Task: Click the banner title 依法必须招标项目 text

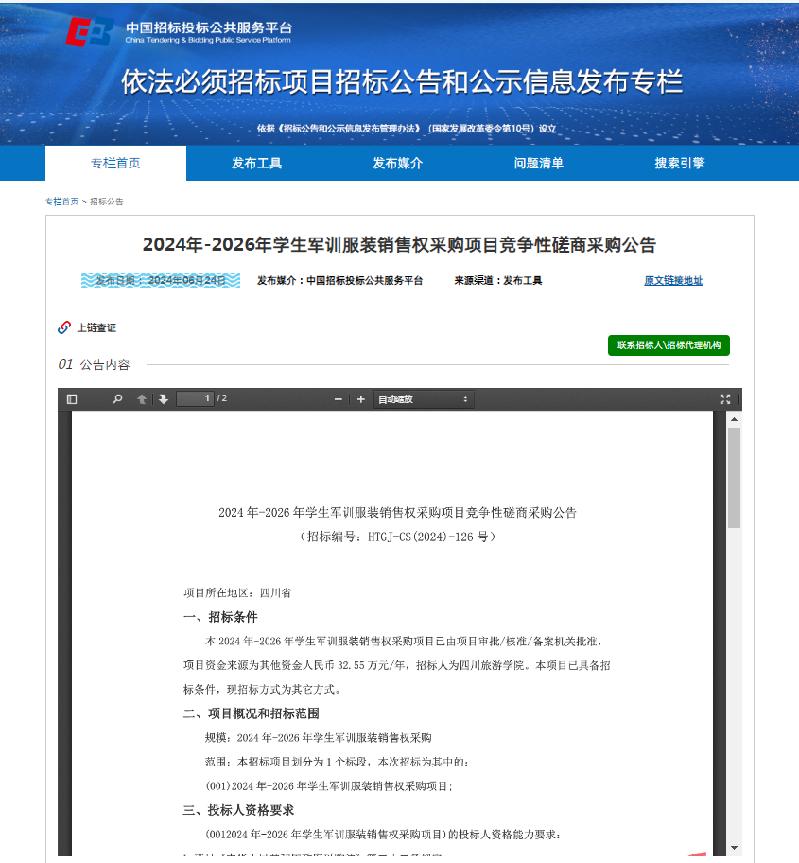Action: 402,81
